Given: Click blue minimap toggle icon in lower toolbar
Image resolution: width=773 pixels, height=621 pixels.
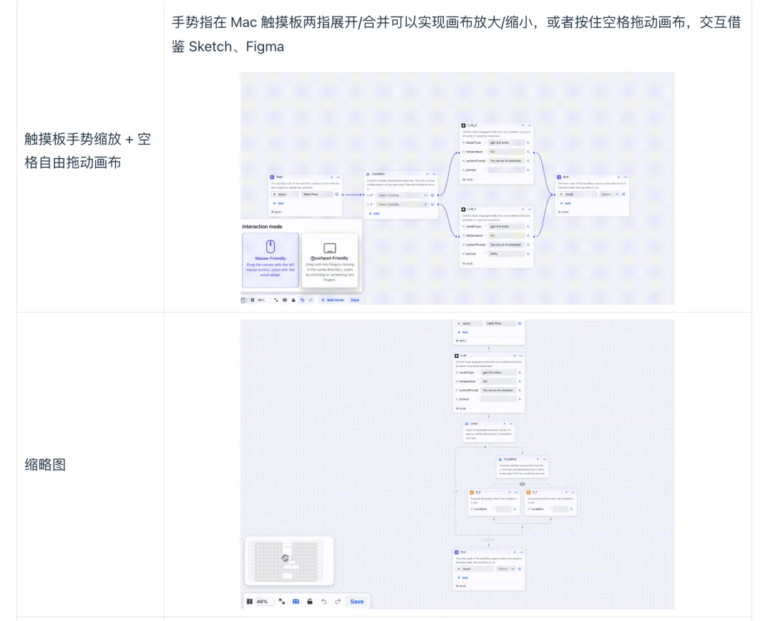Looking at the screenshot, I should (296, 601).
